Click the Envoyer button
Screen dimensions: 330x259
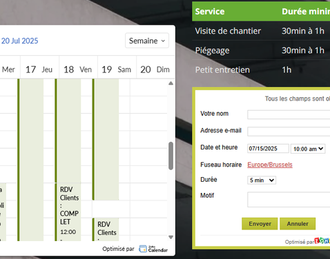260,224
